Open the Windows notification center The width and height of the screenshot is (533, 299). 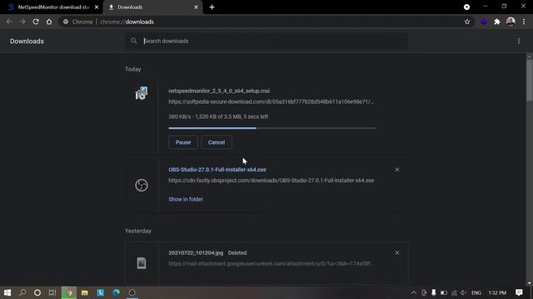coord(519,292)
